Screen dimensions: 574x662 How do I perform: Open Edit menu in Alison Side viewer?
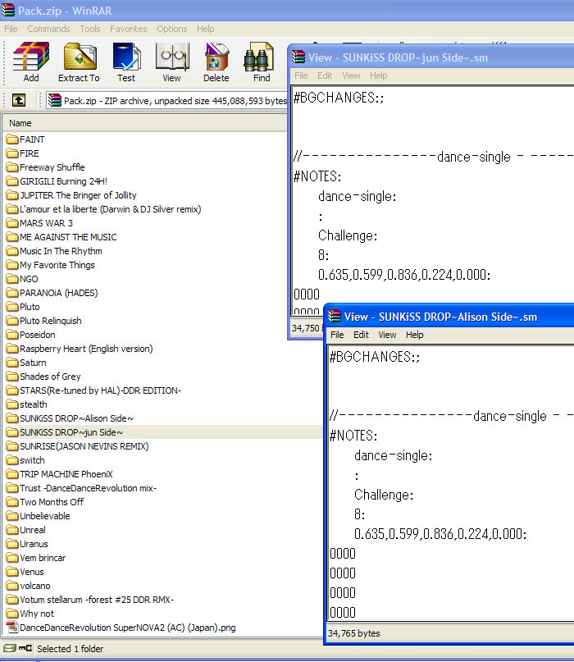pos(361,335)
